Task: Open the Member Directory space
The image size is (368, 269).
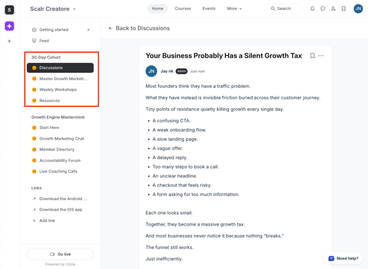Action: [60, 150]
